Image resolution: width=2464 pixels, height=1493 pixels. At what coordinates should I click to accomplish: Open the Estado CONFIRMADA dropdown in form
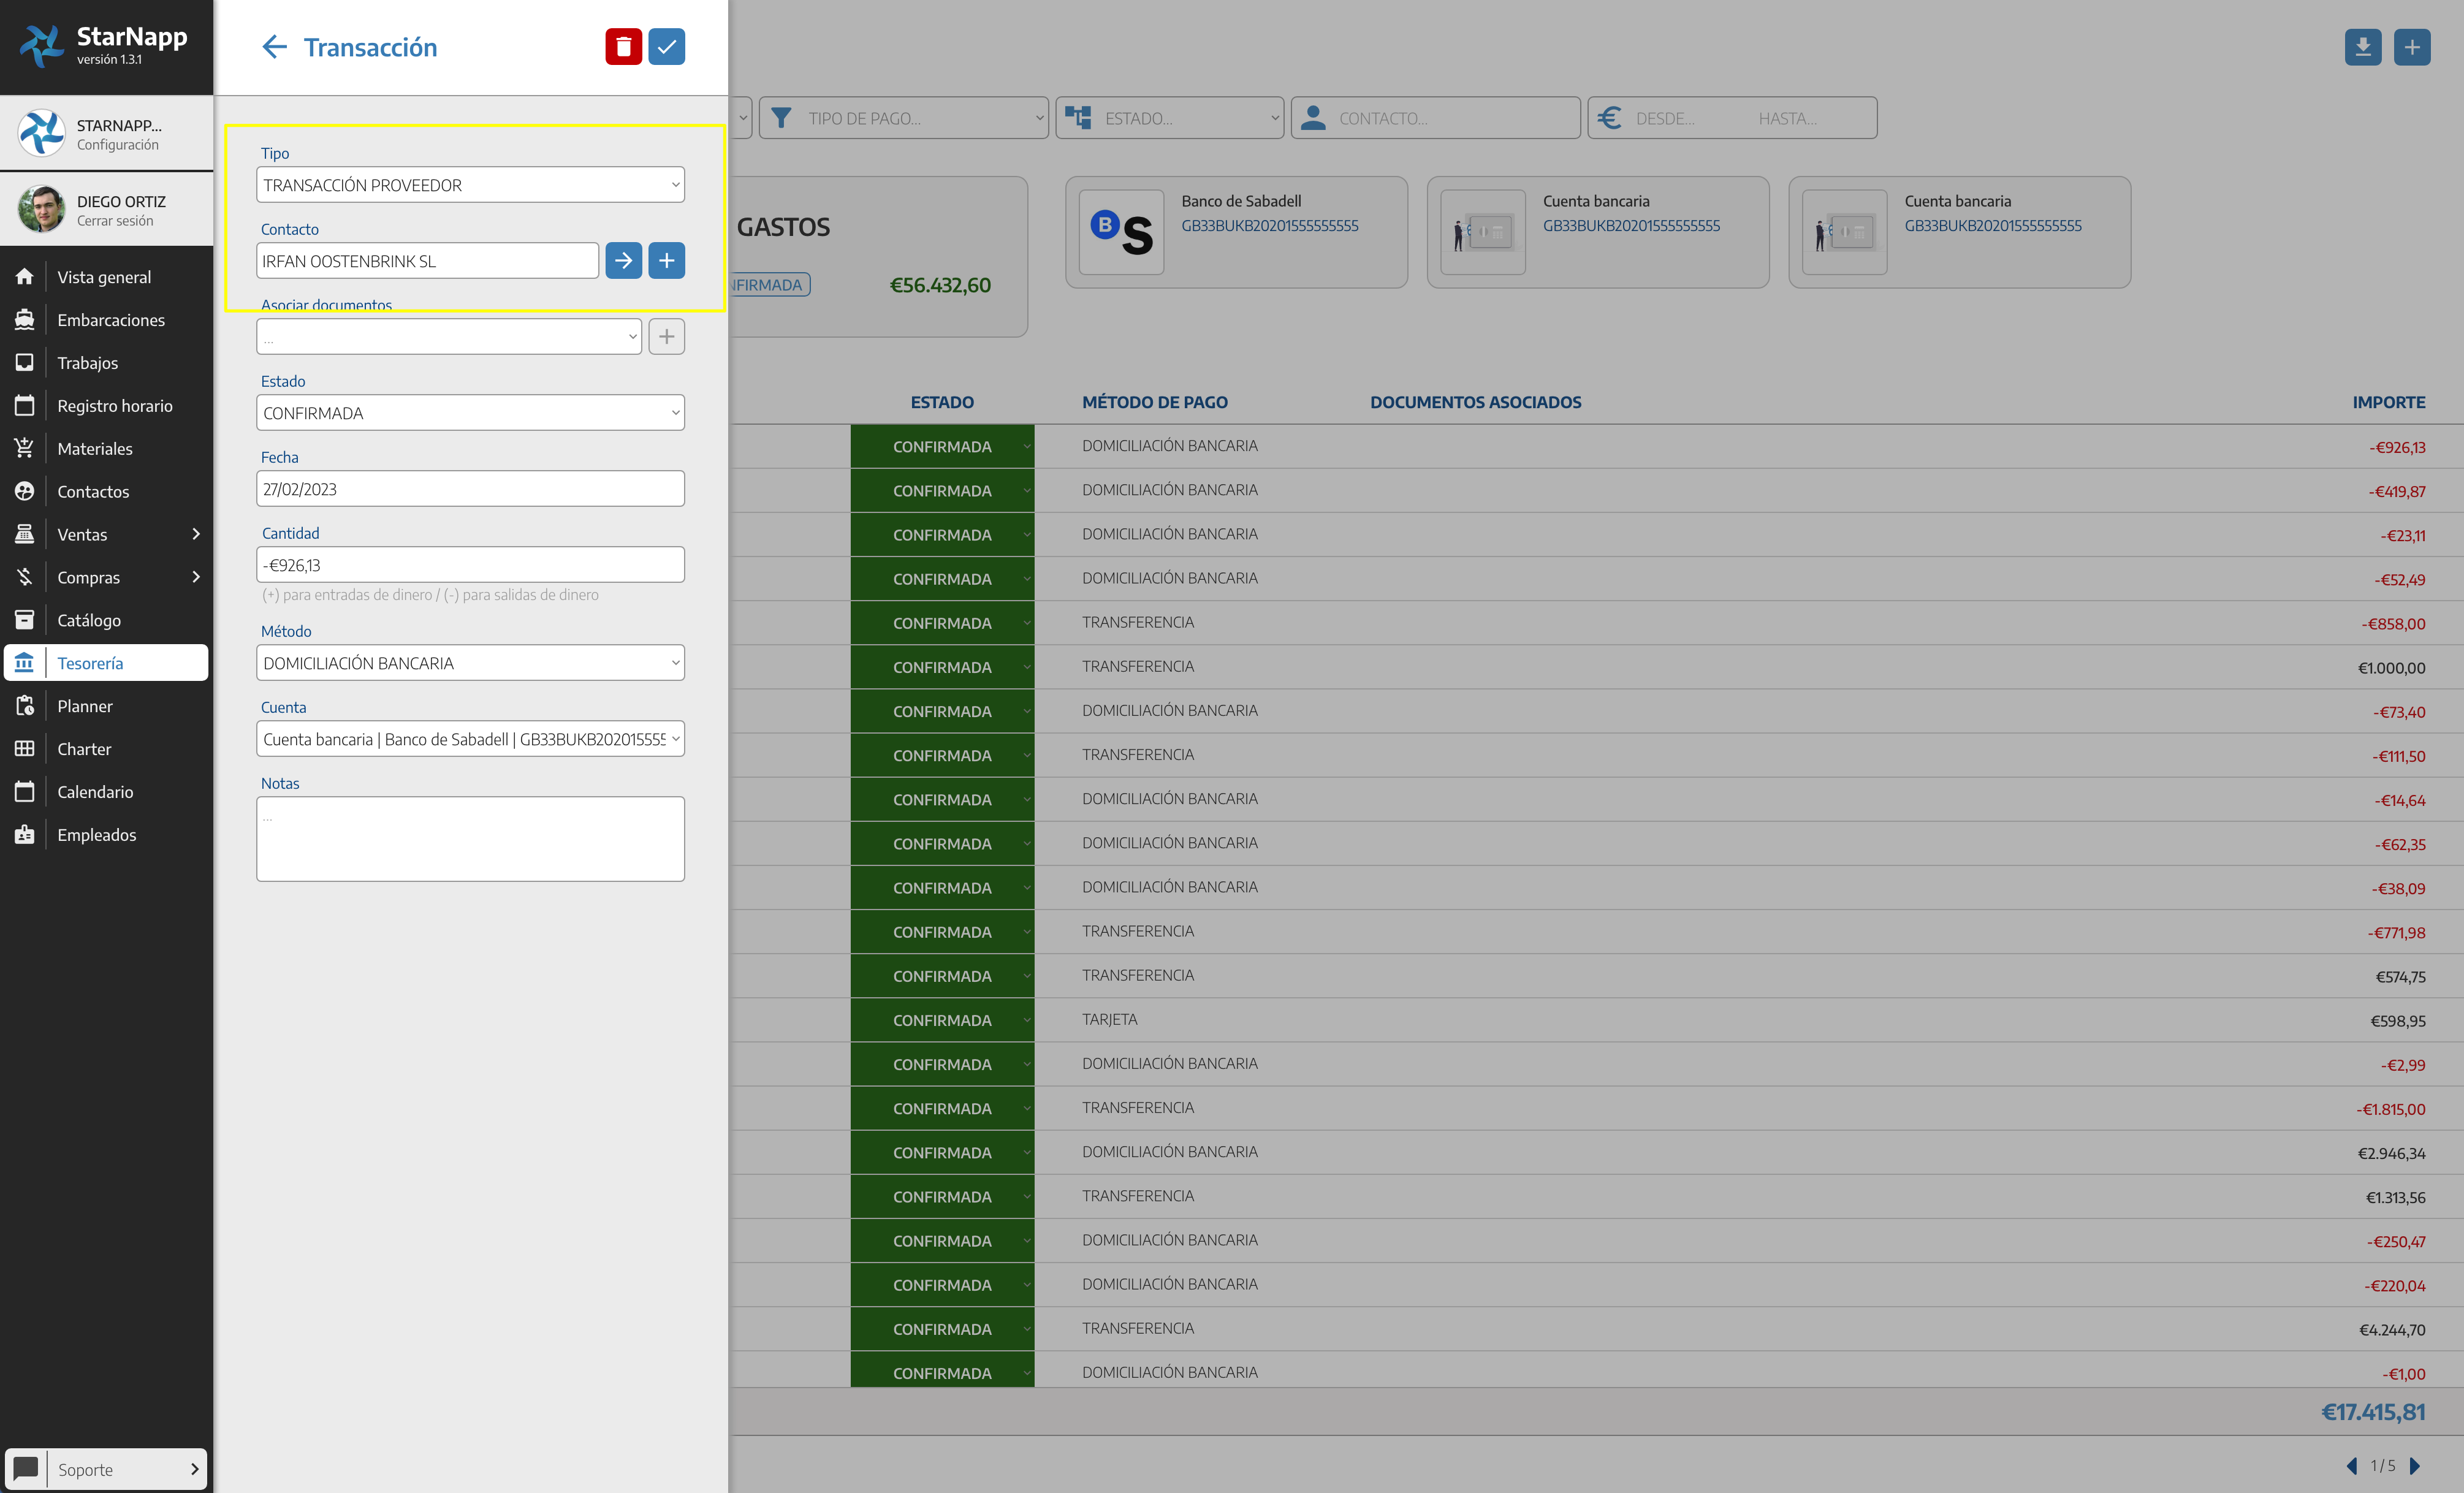coord(470,413)
